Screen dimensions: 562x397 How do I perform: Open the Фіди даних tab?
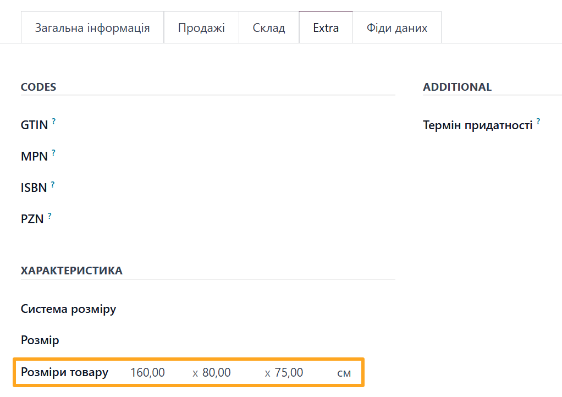tap(397, 27)
